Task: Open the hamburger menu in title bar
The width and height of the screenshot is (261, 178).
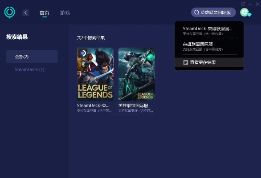Action: (243, 4)
